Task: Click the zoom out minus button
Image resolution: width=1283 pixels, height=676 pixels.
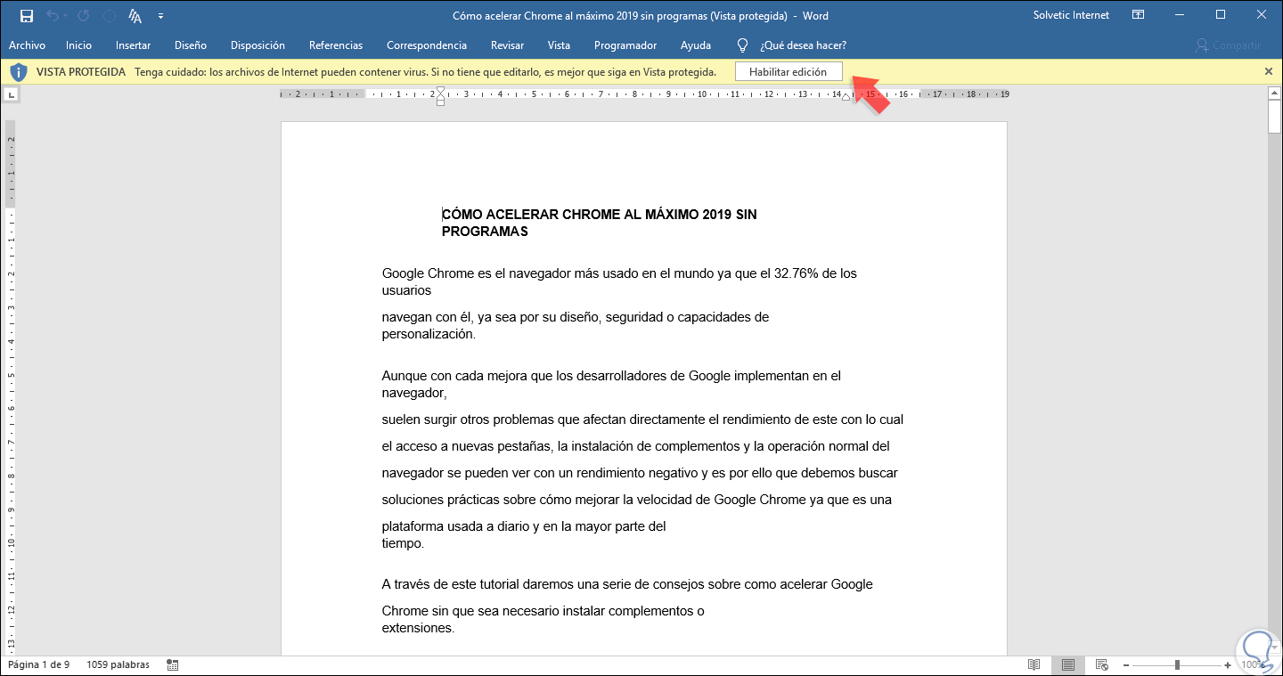Action: [x=1126, y=664]
